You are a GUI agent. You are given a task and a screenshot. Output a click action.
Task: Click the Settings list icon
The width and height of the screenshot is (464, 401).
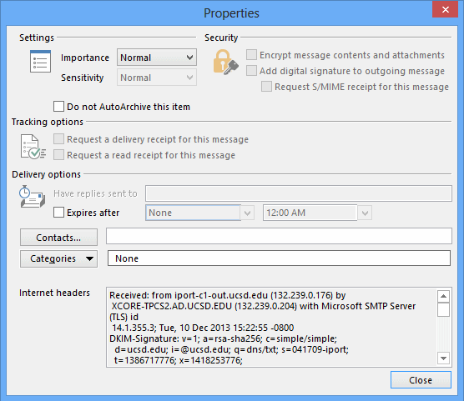[40, 61]
